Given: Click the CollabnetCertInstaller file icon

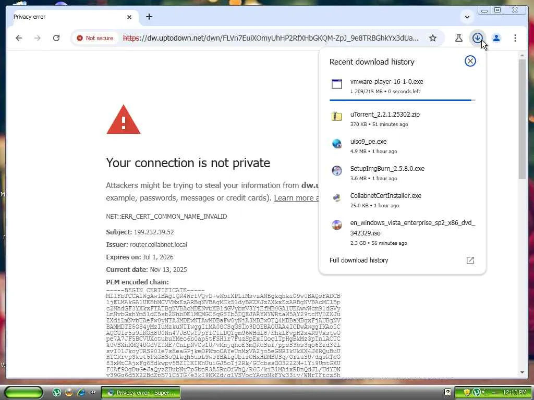Looking at the screenshot, I should coord(337,197).
